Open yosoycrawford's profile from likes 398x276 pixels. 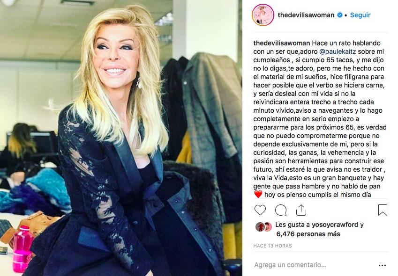(335, 225)
